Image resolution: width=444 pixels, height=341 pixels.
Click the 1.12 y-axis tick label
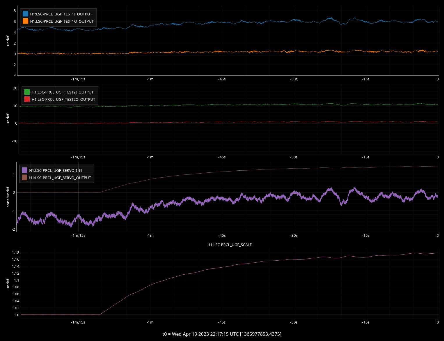(16, 273)
